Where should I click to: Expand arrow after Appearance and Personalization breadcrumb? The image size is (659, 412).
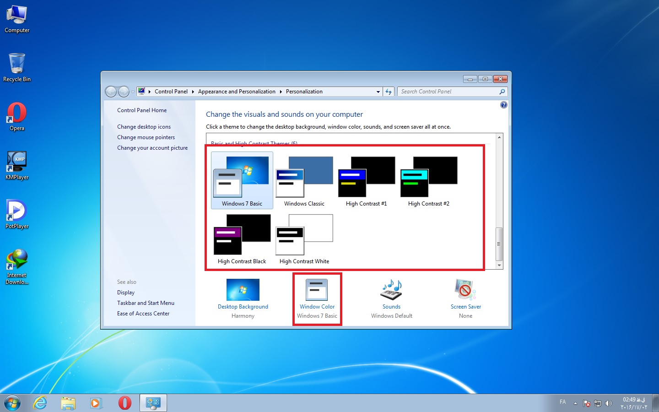(281, 92)
